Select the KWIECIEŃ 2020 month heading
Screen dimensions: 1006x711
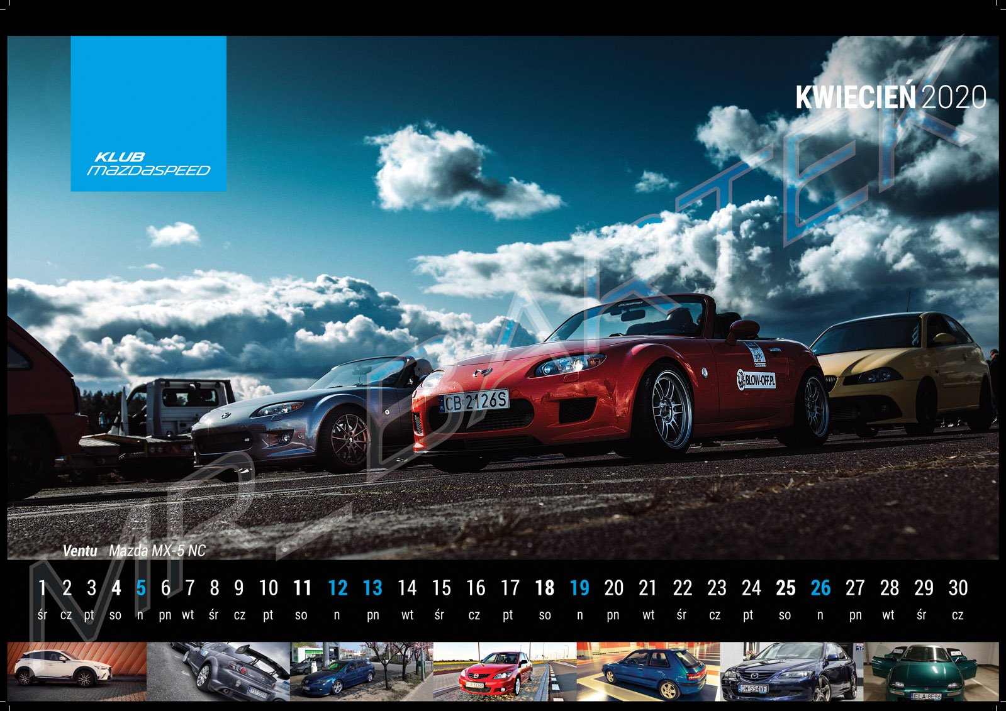point(890,97)
